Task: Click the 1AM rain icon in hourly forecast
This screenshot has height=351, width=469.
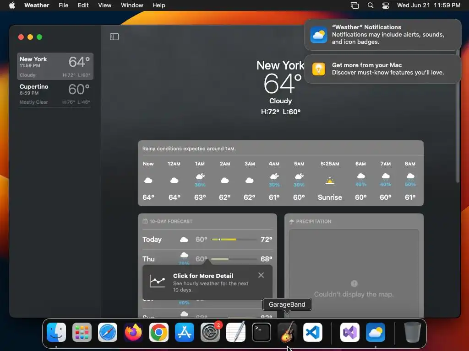Action: pos(200,177)
